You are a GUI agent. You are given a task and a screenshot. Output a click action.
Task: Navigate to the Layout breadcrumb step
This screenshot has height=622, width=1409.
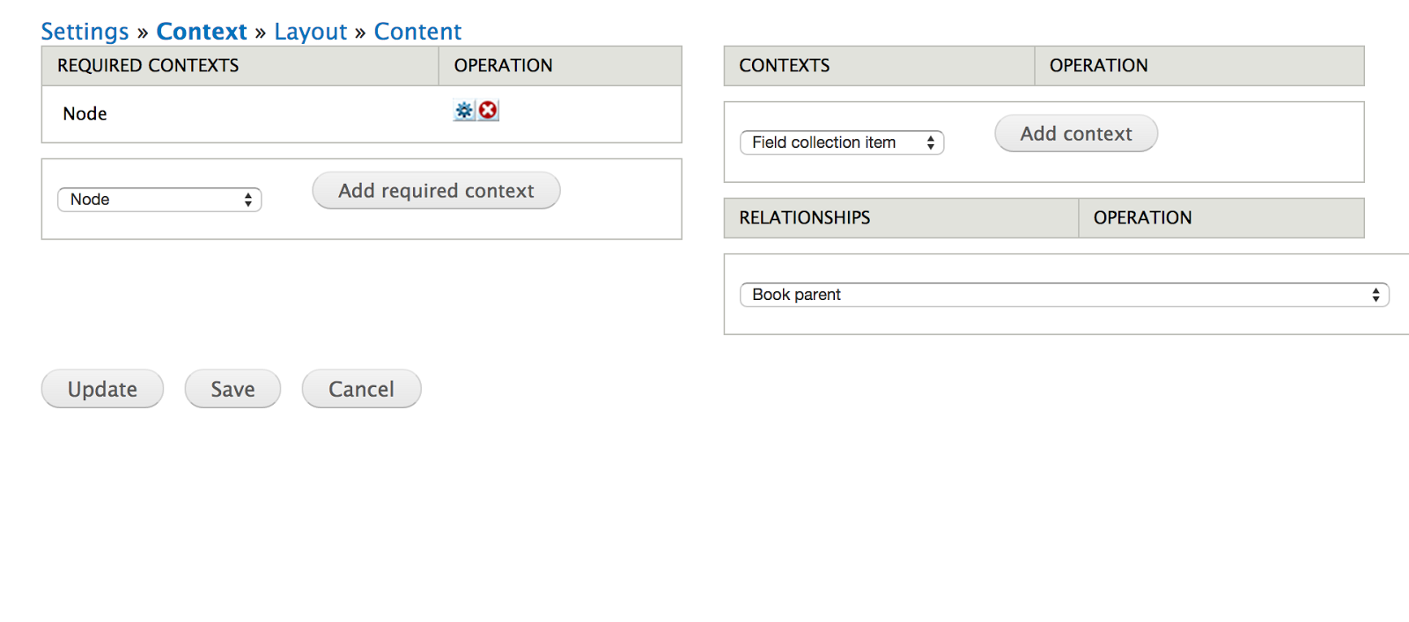(311, 32)
